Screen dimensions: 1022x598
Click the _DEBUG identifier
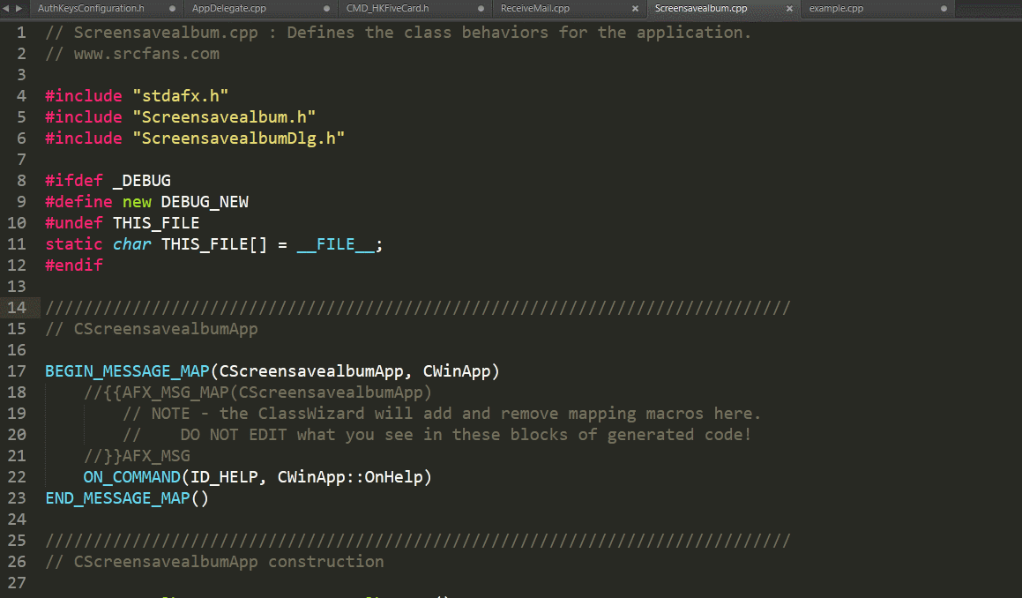tap(141, 181)
